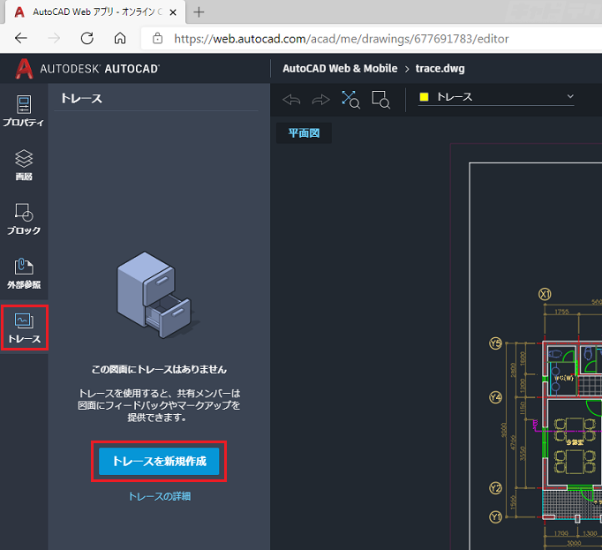Click the X1 grid bubble in drawing

tap(545, 294)
